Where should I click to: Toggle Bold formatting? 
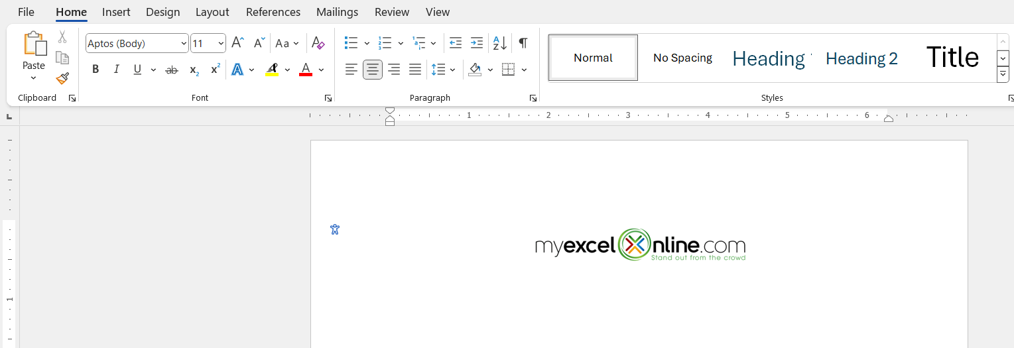95,70
